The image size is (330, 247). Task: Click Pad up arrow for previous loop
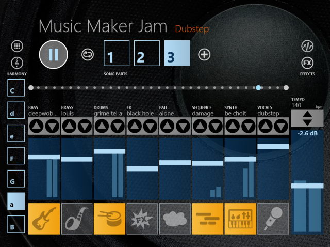[x=167, y=126]
